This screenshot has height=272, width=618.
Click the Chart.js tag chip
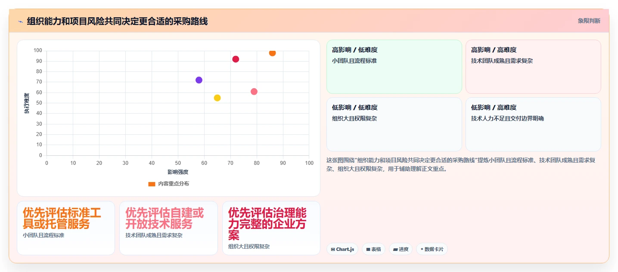(342, 249)
